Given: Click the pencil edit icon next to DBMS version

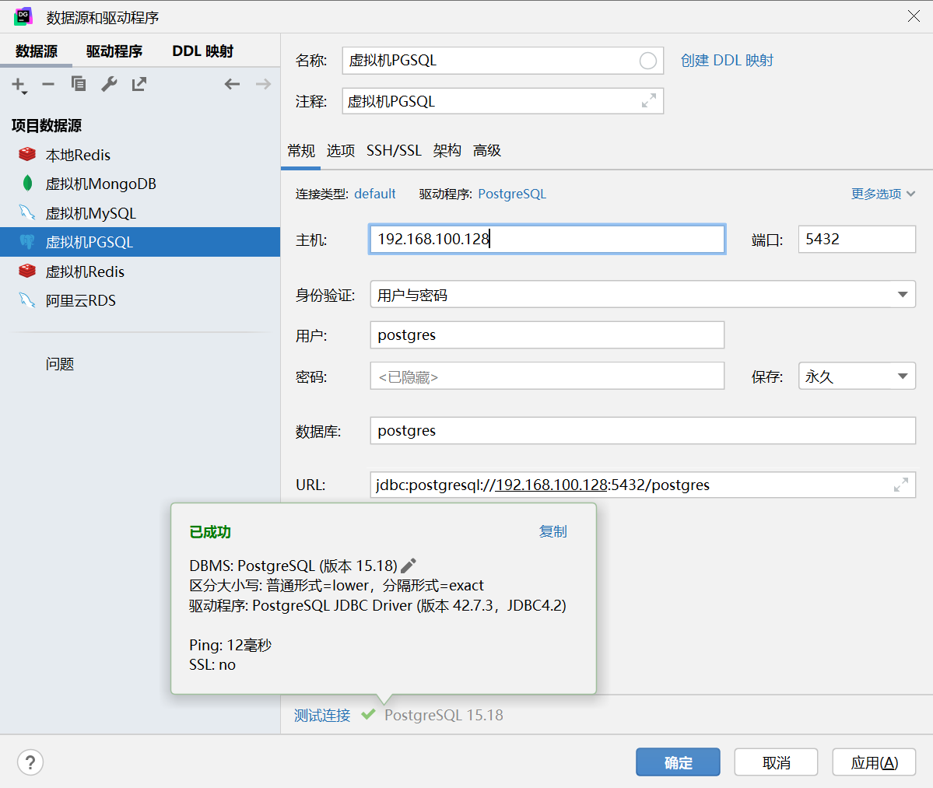Looking at the screenshot, I should click(x=409, y=566).
